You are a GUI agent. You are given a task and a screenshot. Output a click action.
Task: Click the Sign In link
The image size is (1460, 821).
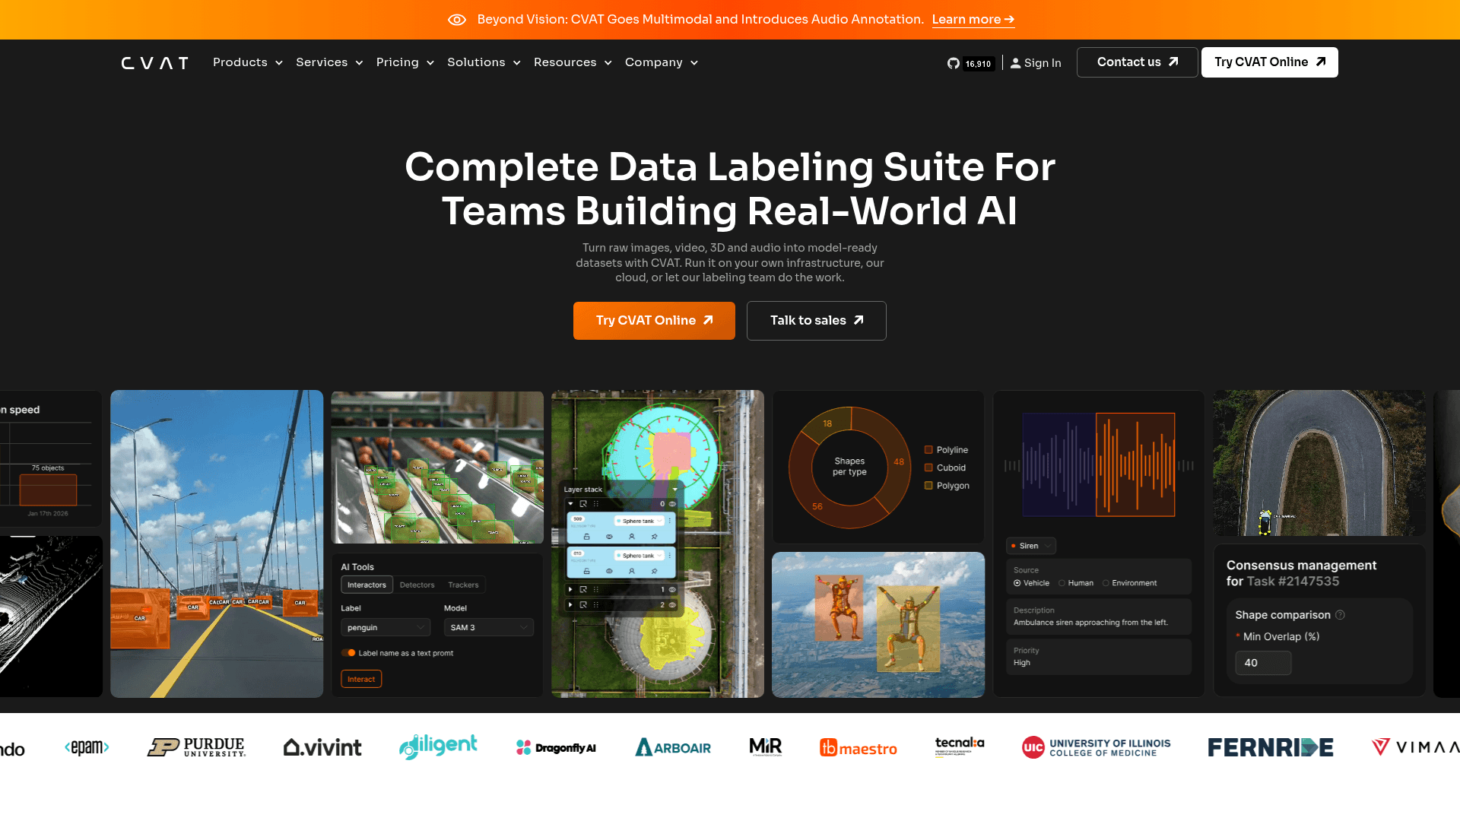point(1043,63)
